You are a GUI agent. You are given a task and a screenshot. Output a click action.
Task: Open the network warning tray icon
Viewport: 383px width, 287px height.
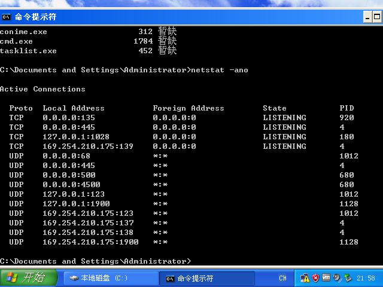[x=305, y=278]
